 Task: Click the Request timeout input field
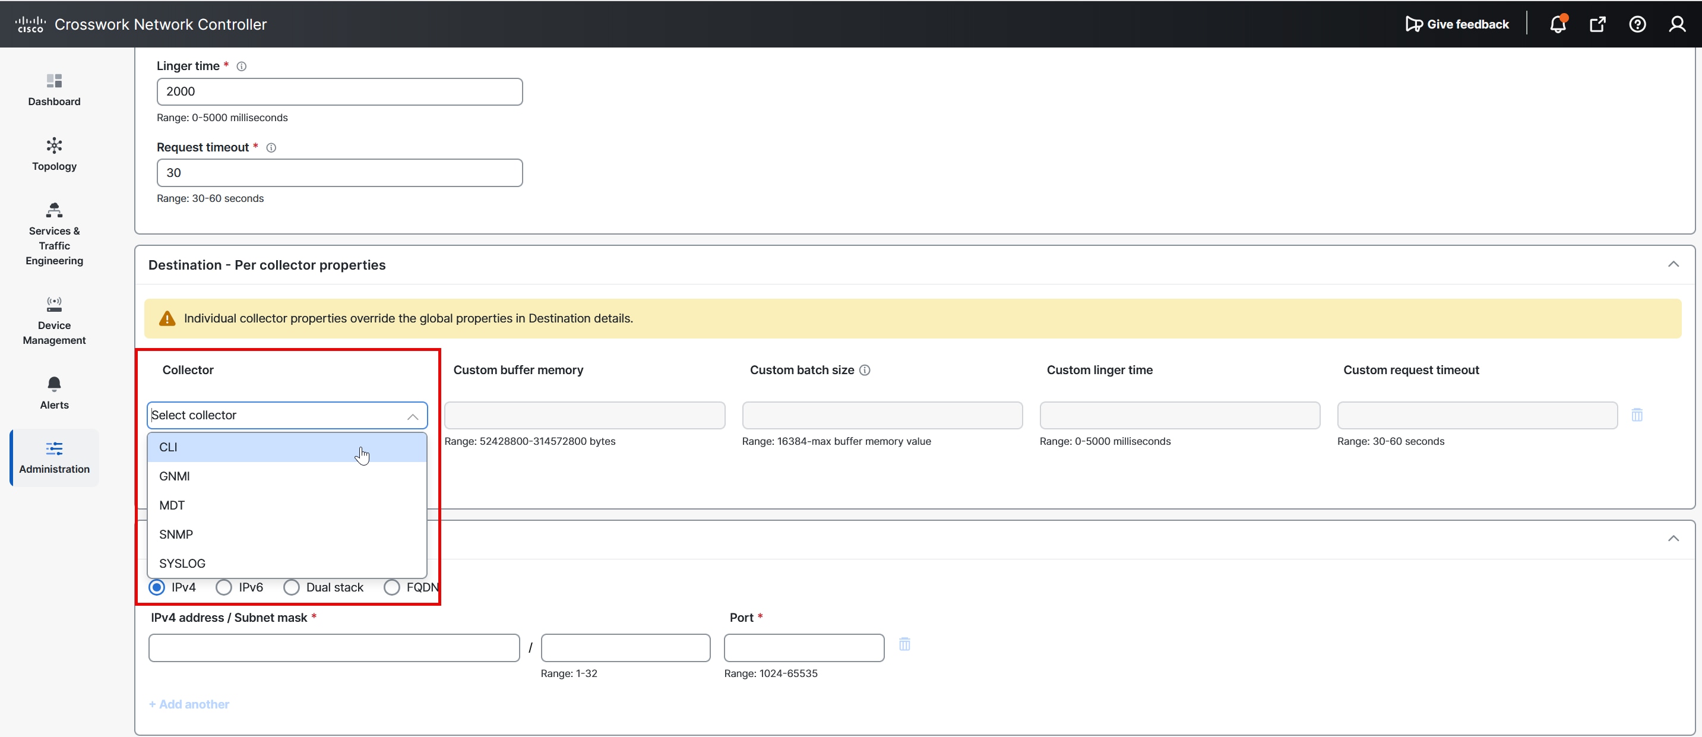[x=339, y=172]
